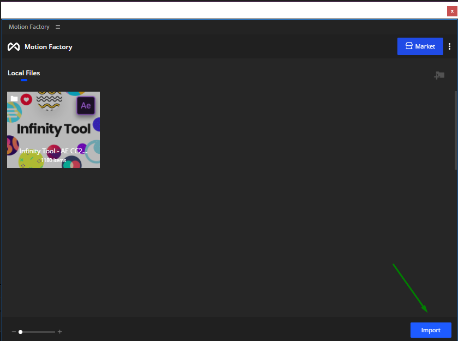
Task: Toggle the heart favorite icon on Infinity Tool
Action: (x=26, y=99)
